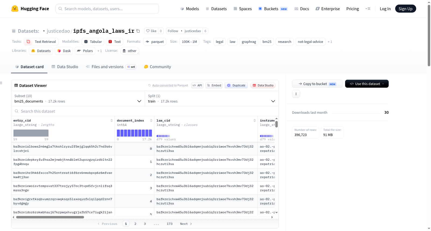This screenshot has width=431, height=231.
Task: Expand the Subset bm25_documents dropdown
Action: [78, 99]
